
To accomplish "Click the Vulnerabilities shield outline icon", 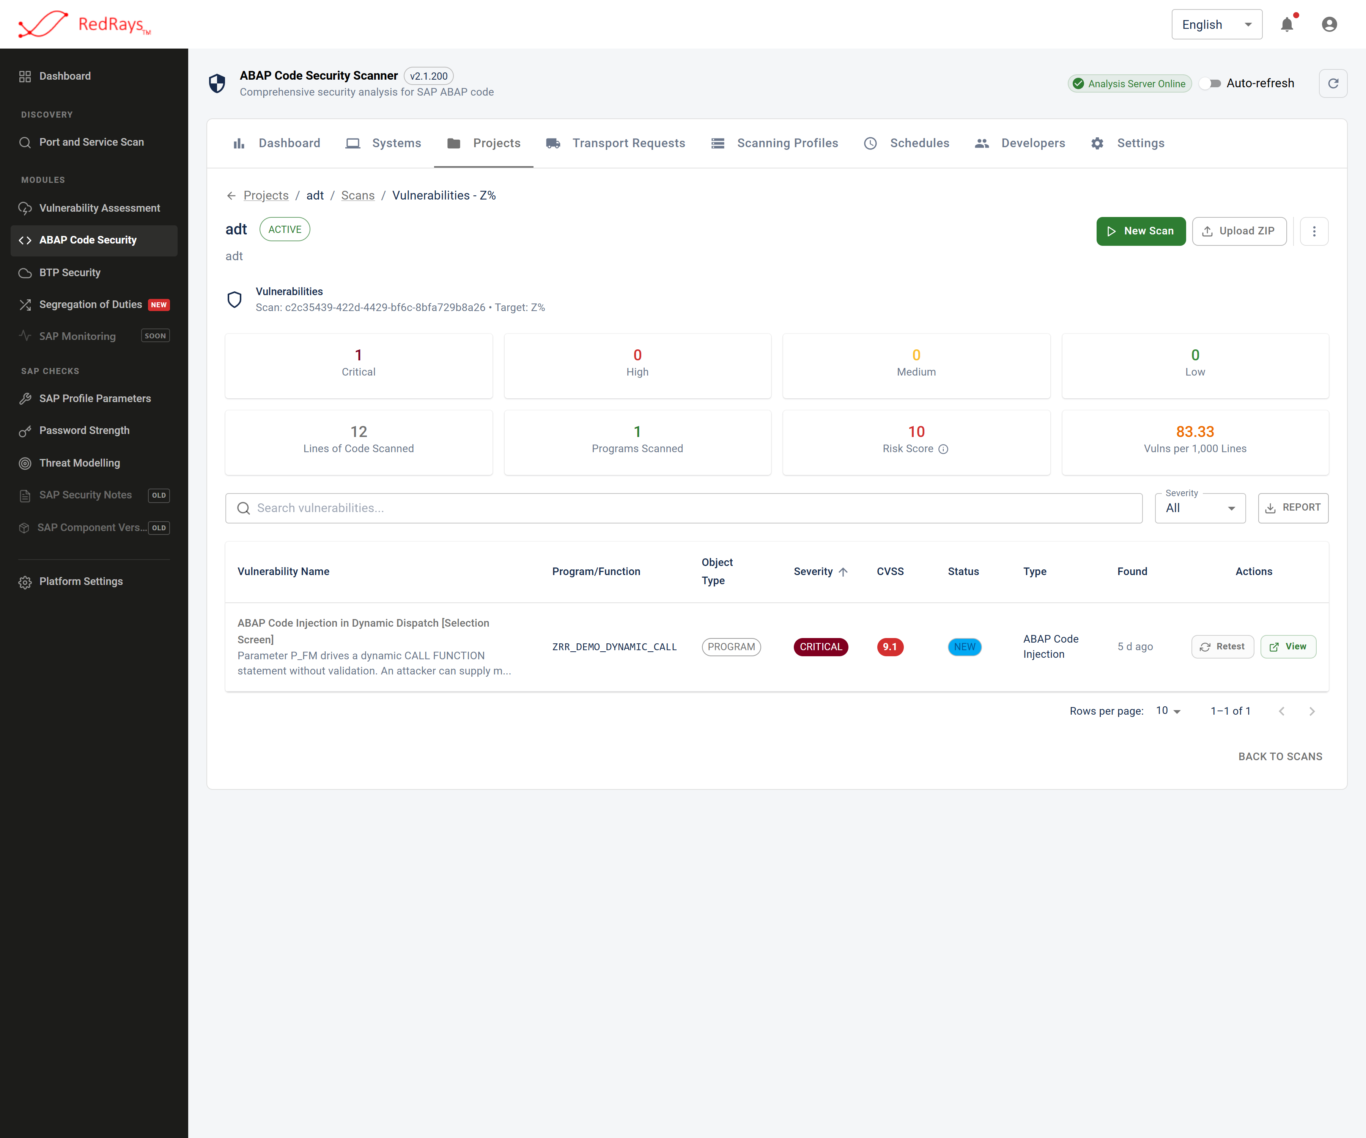I will coord(234,299).
